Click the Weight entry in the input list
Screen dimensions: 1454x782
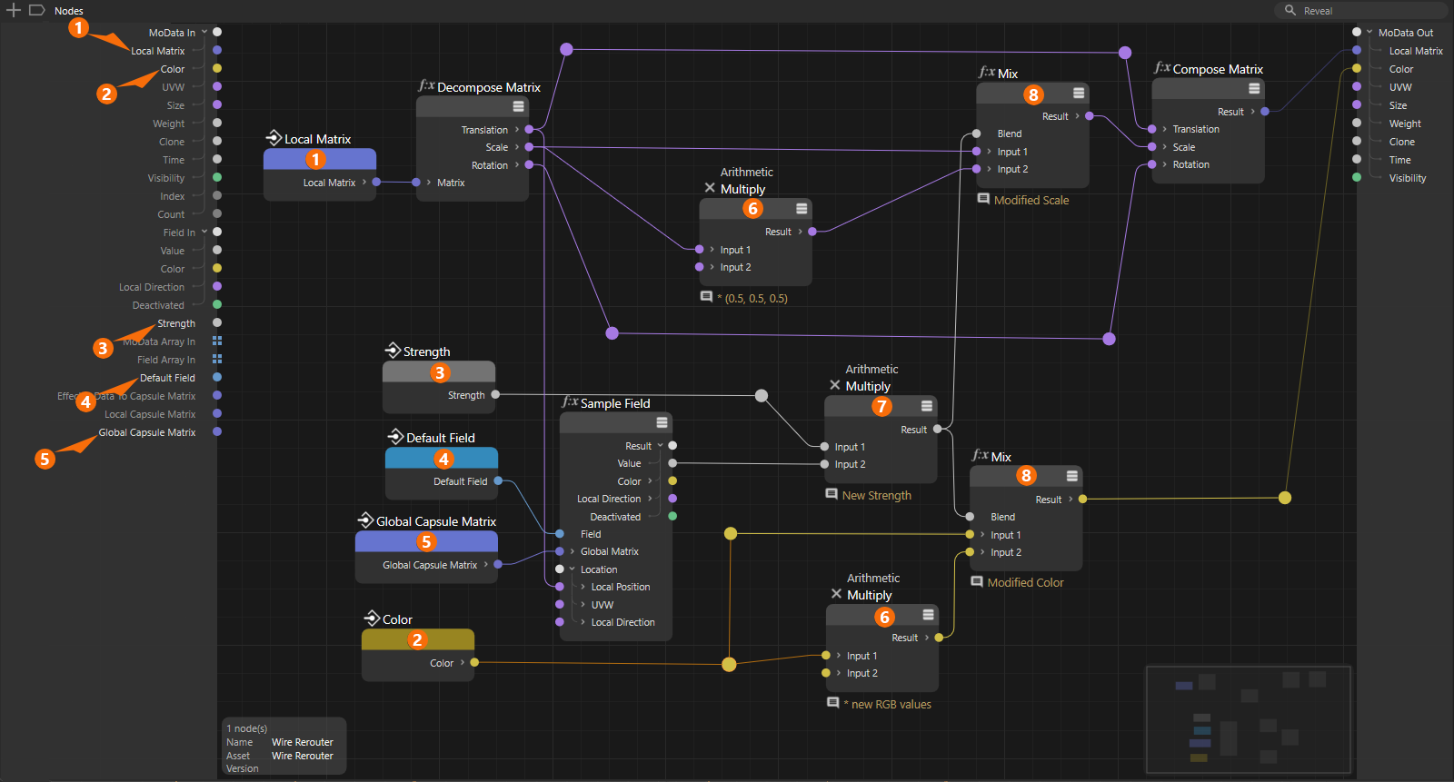point(168,124)
